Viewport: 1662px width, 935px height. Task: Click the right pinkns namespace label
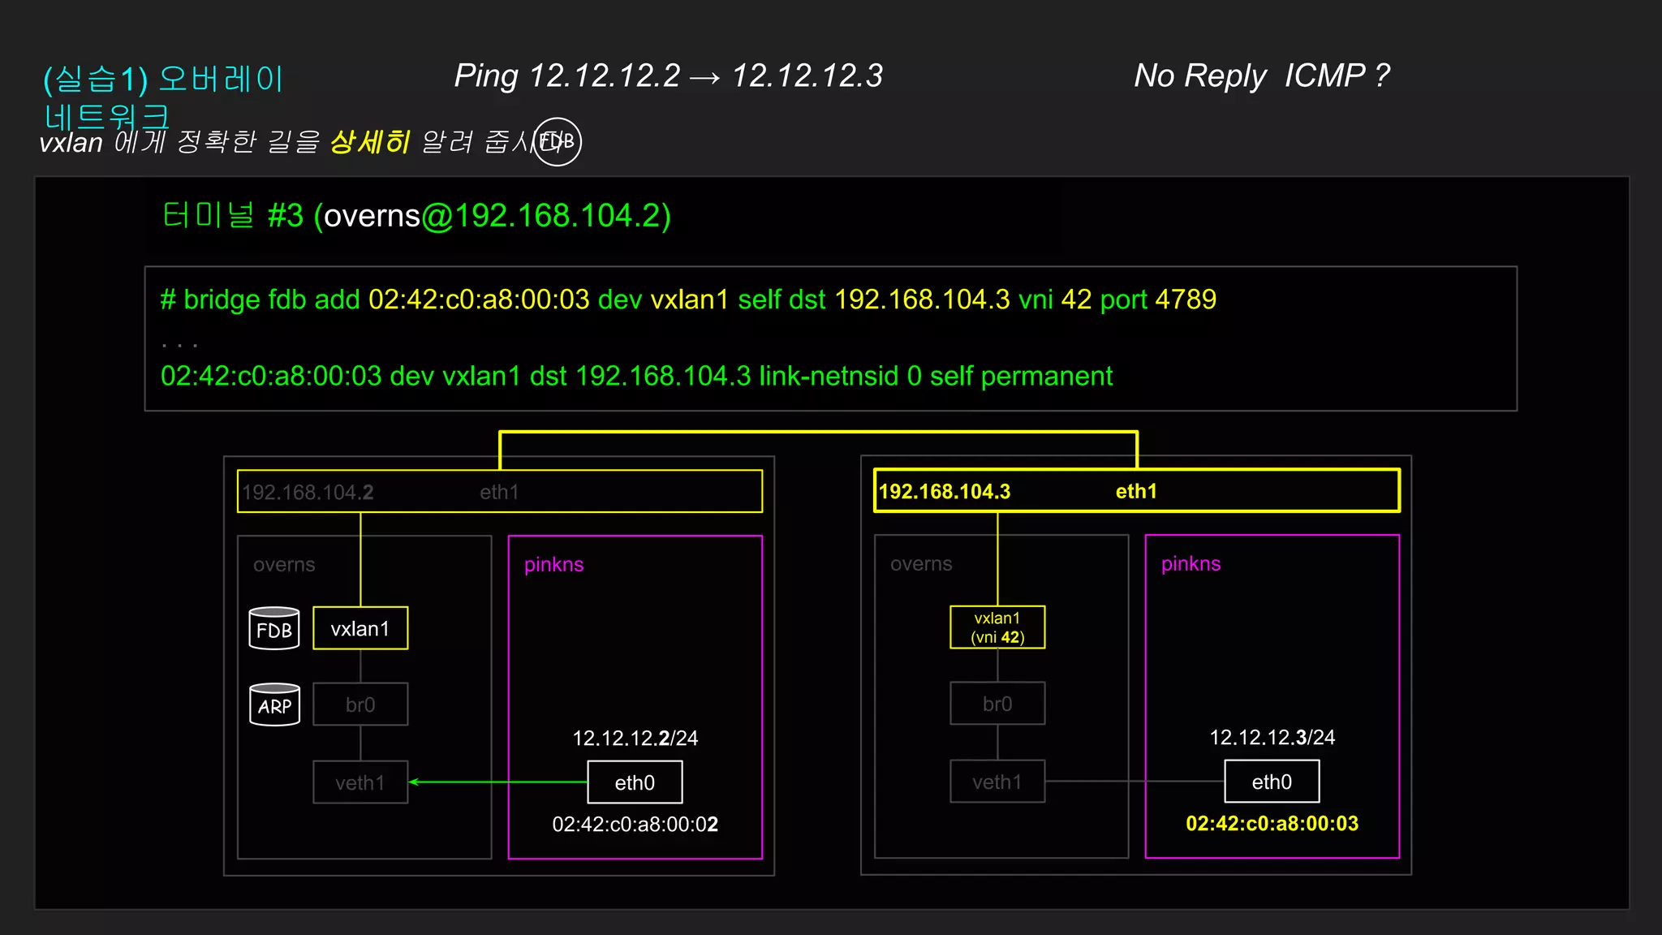[1191, 564]
